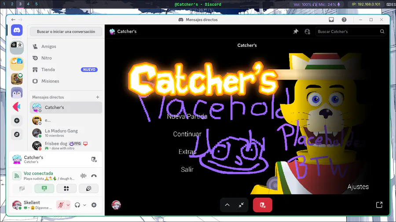The height and width of the screenshot is (222, 396).
Task: Create a new direct message with plus
Action: [x=98, y=97]
